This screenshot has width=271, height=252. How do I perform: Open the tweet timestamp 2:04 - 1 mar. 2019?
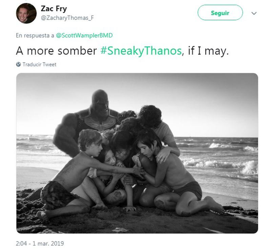pos(40,243)
